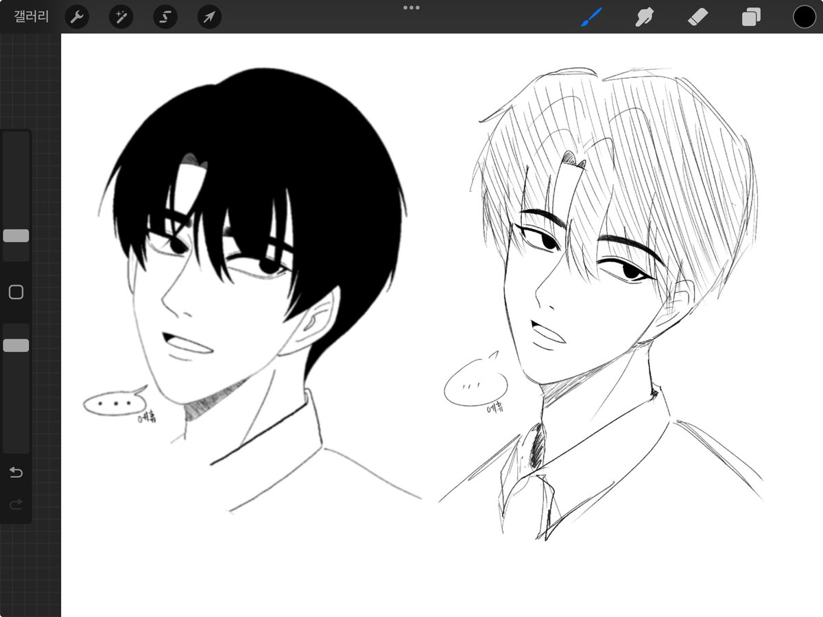Select the Transform arrow tool

[209, 16]
